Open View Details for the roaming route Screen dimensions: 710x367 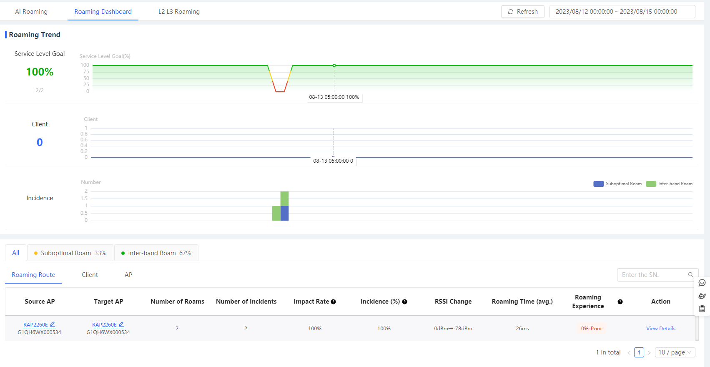[660, 329]
